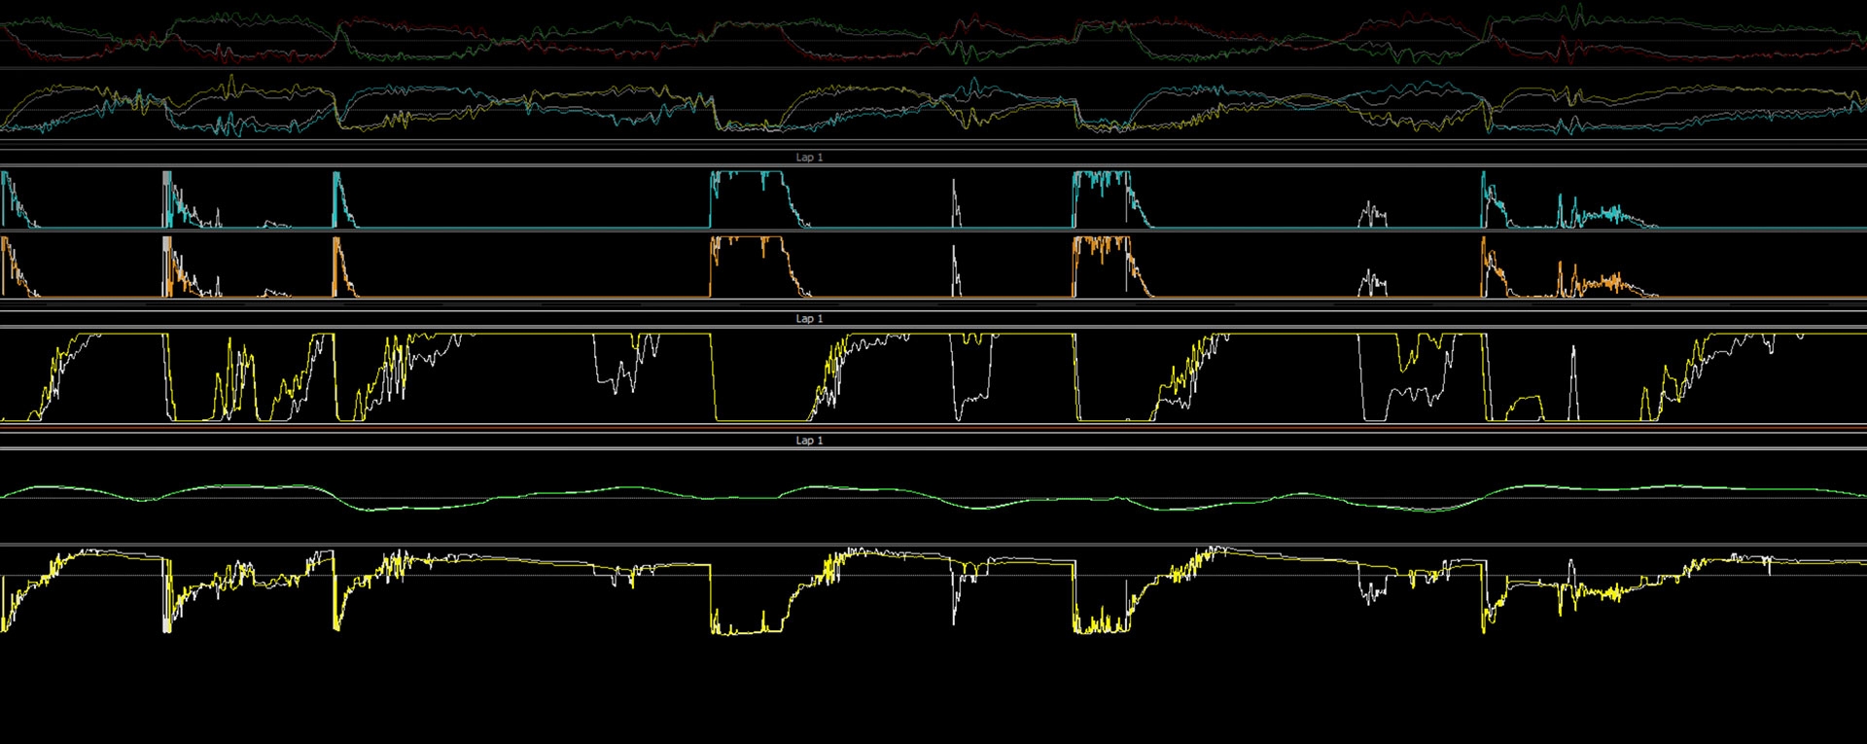
Task: Click the isolated white spike in the cyan chart
Action: point(955,204)
